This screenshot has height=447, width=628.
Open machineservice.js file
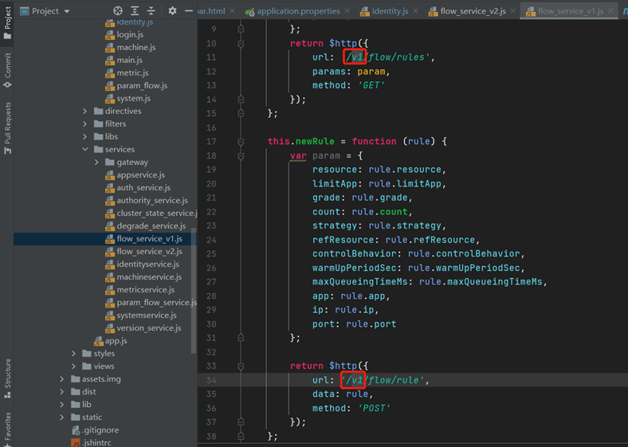(x=143, y=277)
